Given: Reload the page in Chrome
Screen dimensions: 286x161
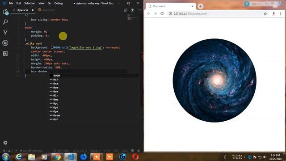Looking at the screenshot, I should 162,14.
